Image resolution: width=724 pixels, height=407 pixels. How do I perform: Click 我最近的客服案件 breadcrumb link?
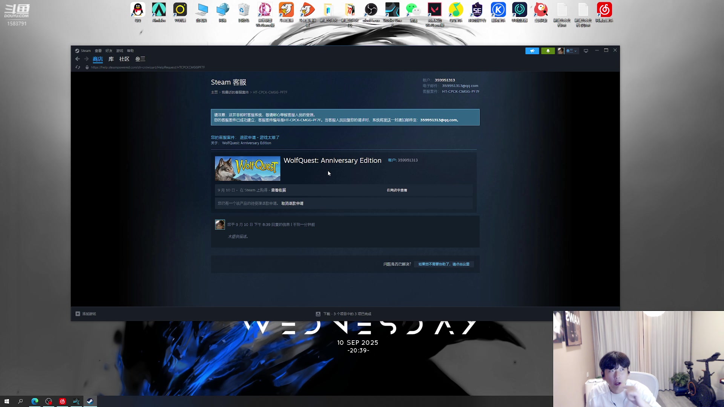coord(235,92)
